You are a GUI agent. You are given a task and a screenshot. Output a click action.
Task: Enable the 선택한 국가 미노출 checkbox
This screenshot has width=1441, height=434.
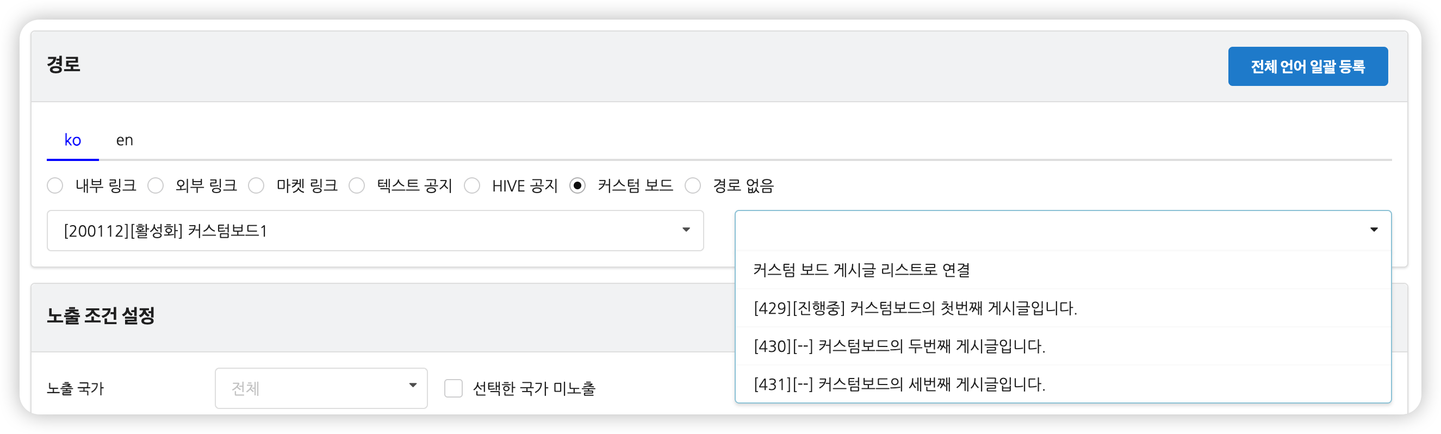pyautogui.click(x=453, y=388)
